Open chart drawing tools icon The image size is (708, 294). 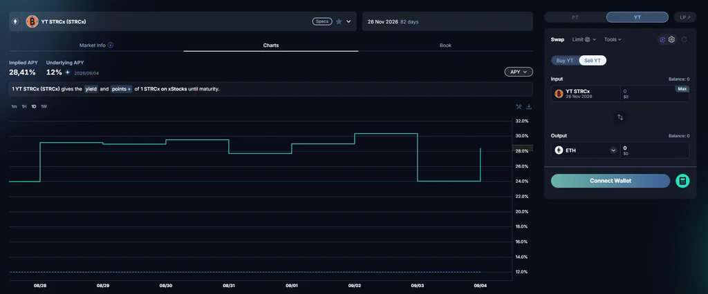[x=519, y=107]
